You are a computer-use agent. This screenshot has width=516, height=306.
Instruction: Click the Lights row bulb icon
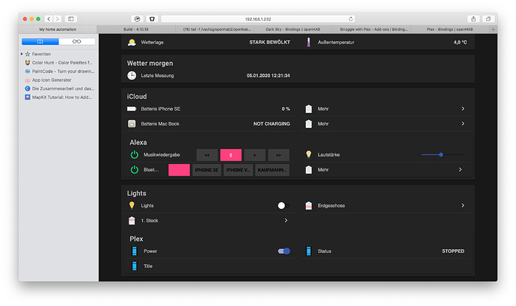tap(132, 206)
